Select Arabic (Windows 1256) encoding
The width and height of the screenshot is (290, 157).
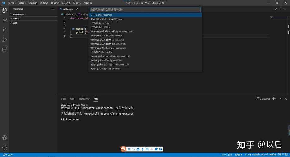click(145, 57)
